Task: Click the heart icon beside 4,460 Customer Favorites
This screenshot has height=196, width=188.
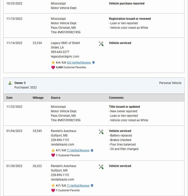Action: click(53, 67)
